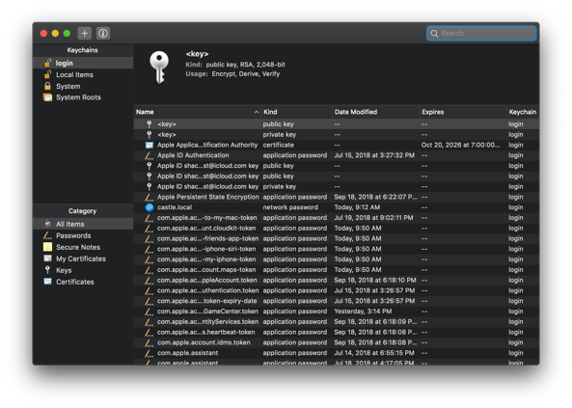Select the <key> private key row
This screenshot has height=408, width=572.
[337, 135]
